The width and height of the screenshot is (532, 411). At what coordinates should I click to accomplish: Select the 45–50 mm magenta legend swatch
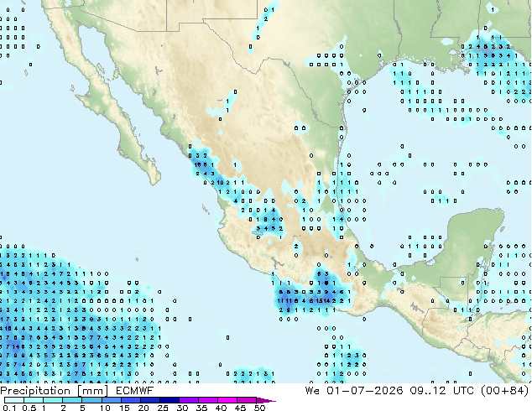(247, 400)
